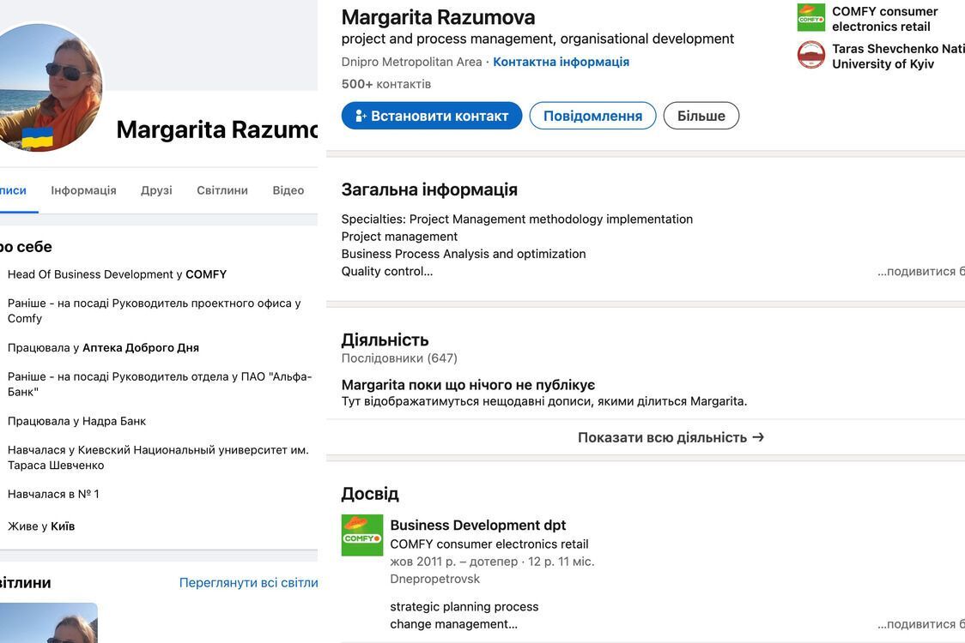
Task: Click the Taras Shevchenko University logo
Action: pyautogui.click(x=811, y=55)
